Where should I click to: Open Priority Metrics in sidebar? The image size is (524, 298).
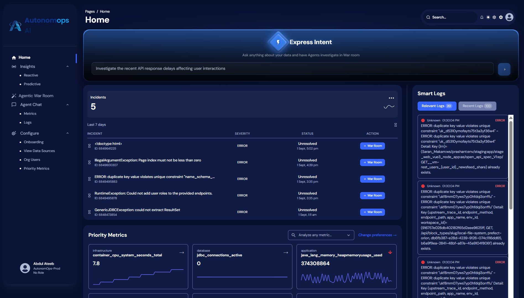pyautogui.click(x=36, y=169)
